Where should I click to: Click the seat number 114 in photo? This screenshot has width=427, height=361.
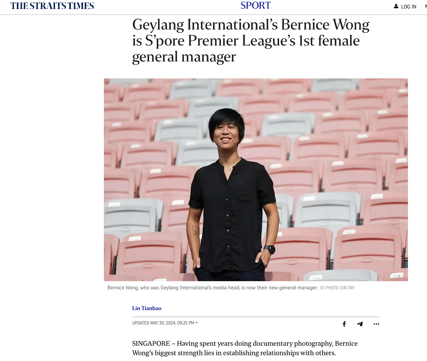click(x=397, y=276)
